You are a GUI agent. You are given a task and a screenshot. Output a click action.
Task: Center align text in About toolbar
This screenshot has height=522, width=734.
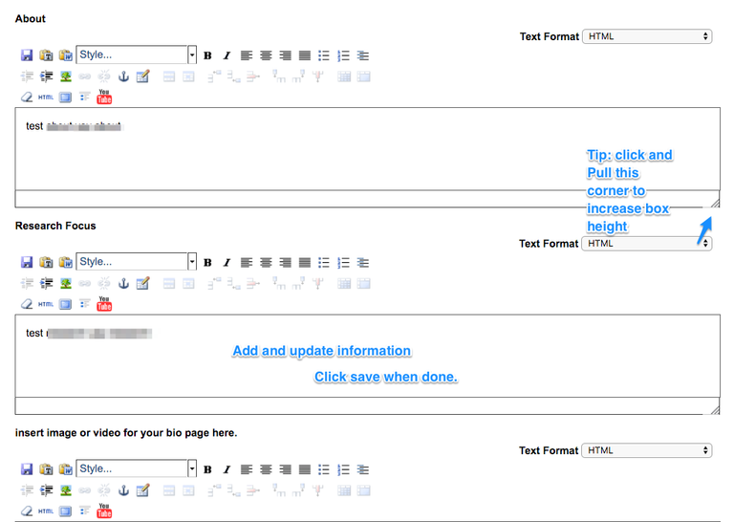pos(266,55)
